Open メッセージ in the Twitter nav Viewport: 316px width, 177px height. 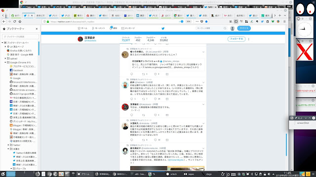[128, 29]
